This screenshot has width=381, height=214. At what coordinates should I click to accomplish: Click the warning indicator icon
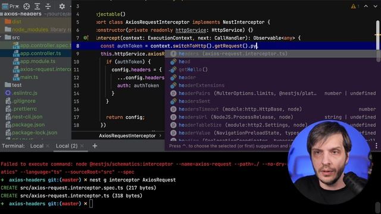tap(353, 7)
